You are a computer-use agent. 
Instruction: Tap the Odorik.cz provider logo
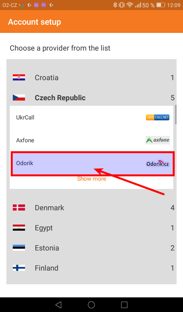[157, 164]
